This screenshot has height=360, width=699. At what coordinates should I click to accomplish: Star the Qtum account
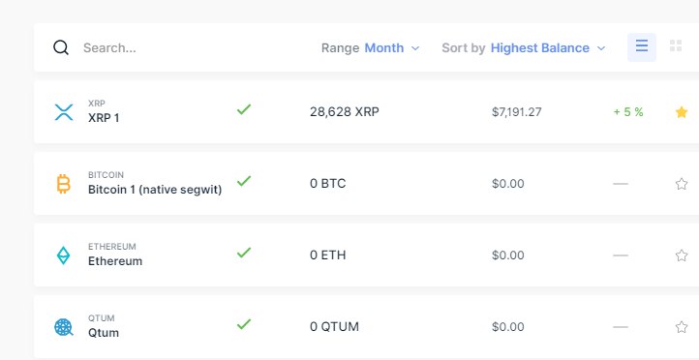[x=682, y=327]
